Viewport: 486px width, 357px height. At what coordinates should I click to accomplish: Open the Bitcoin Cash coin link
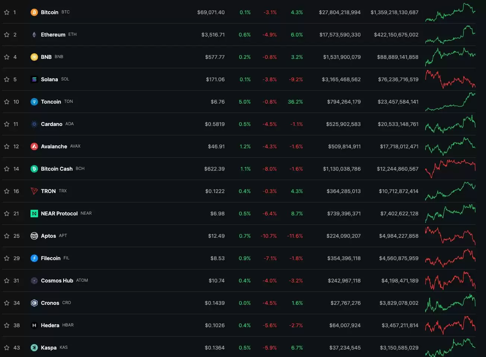[x=57, y=169]
